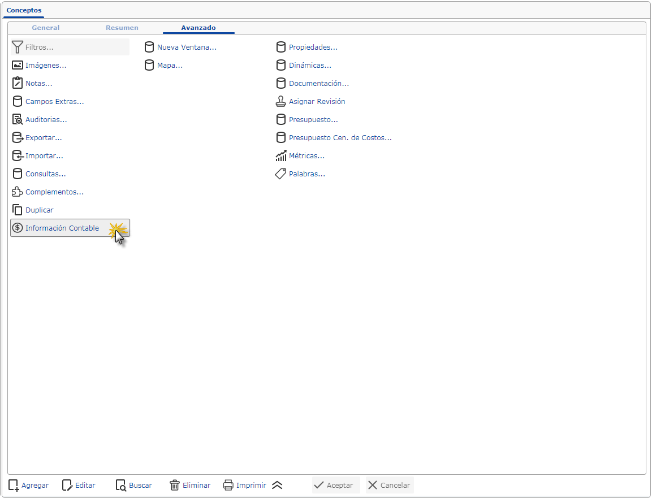Click the Métricas chart icon
This screenshot has width=652, height=498.
pos(281,156)
